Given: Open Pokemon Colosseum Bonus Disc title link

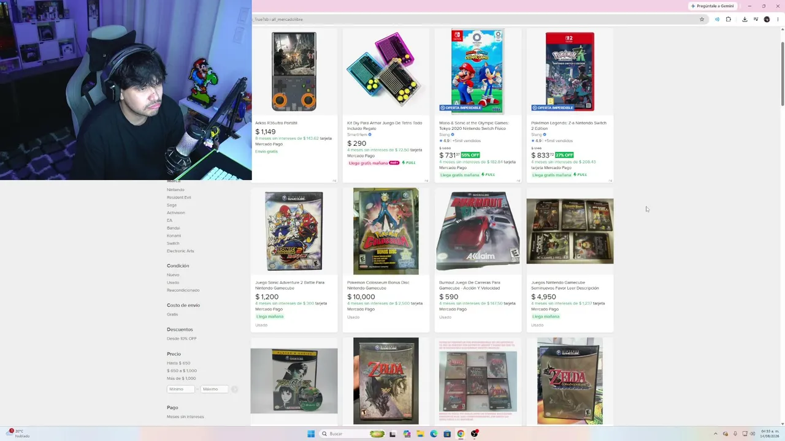Looking at the screenshot, I should pos(378,285).
